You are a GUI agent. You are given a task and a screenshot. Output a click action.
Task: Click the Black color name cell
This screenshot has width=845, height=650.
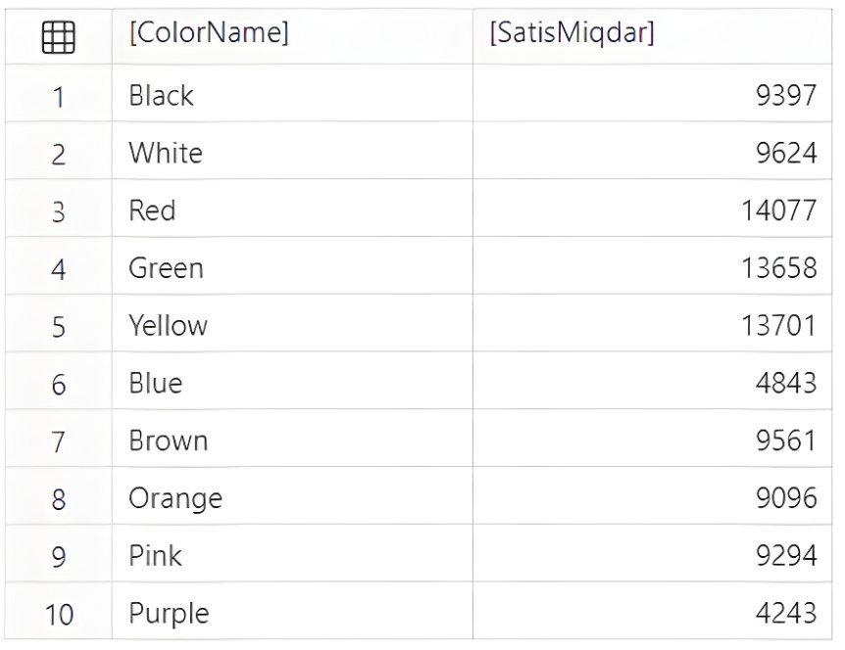(162, 96)
